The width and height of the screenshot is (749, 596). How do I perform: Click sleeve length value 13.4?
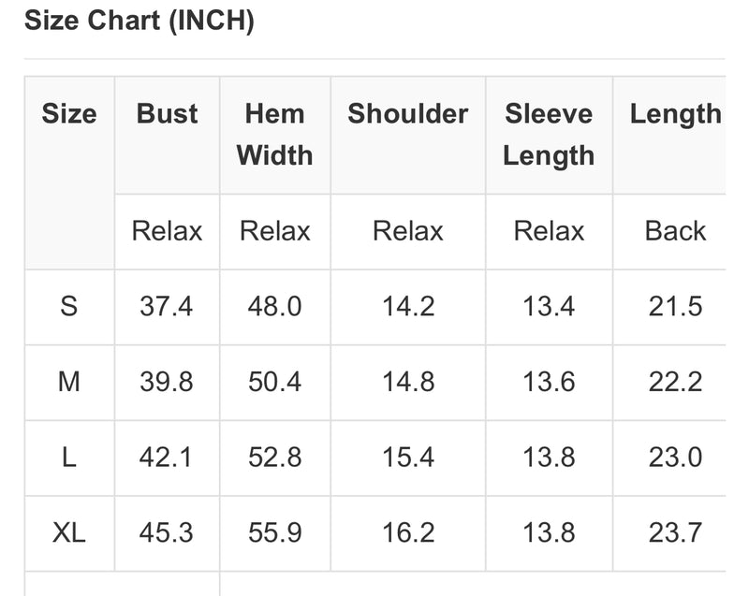549,306
